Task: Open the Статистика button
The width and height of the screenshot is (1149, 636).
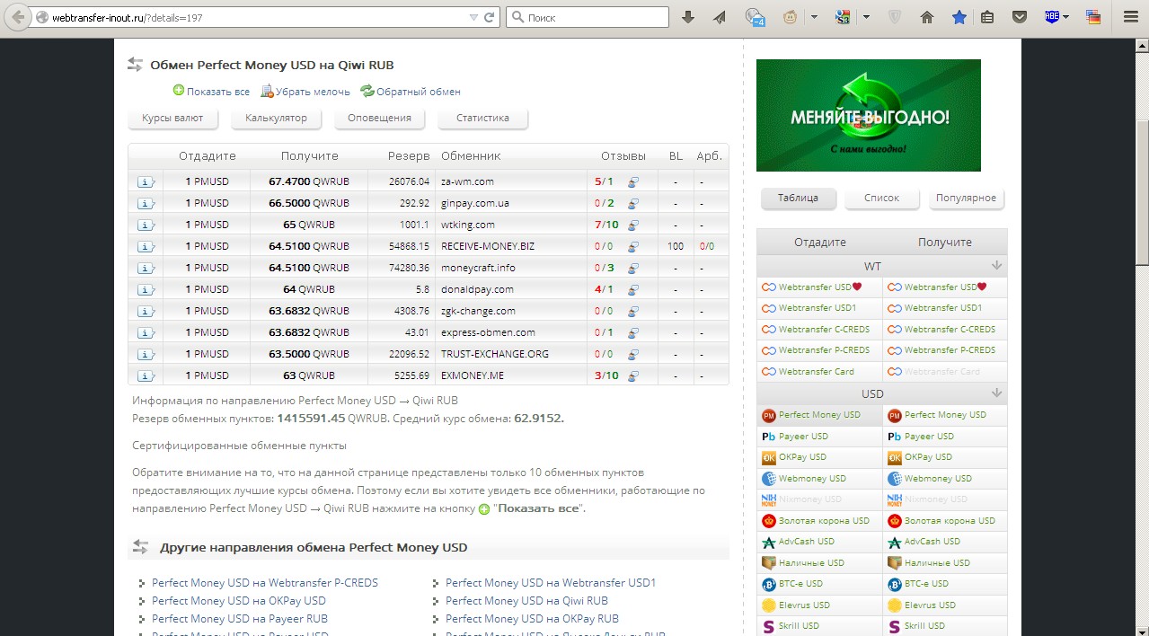Action: 482,118
